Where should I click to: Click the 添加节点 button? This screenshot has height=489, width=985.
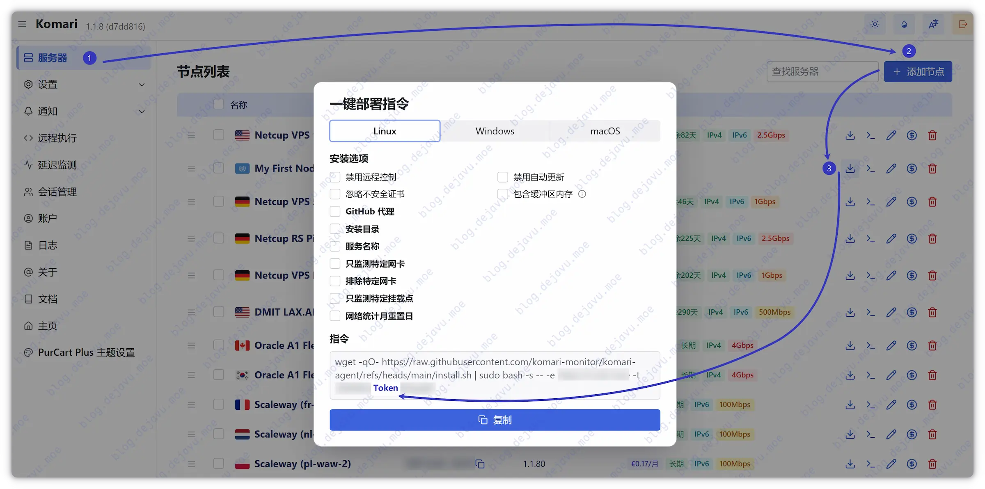pyautogui.click(x=918, y=72)
